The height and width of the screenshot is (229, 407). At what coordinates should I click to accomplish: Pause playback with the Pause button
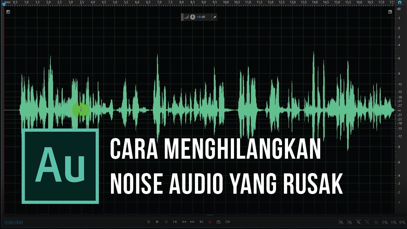pos(166,222)
